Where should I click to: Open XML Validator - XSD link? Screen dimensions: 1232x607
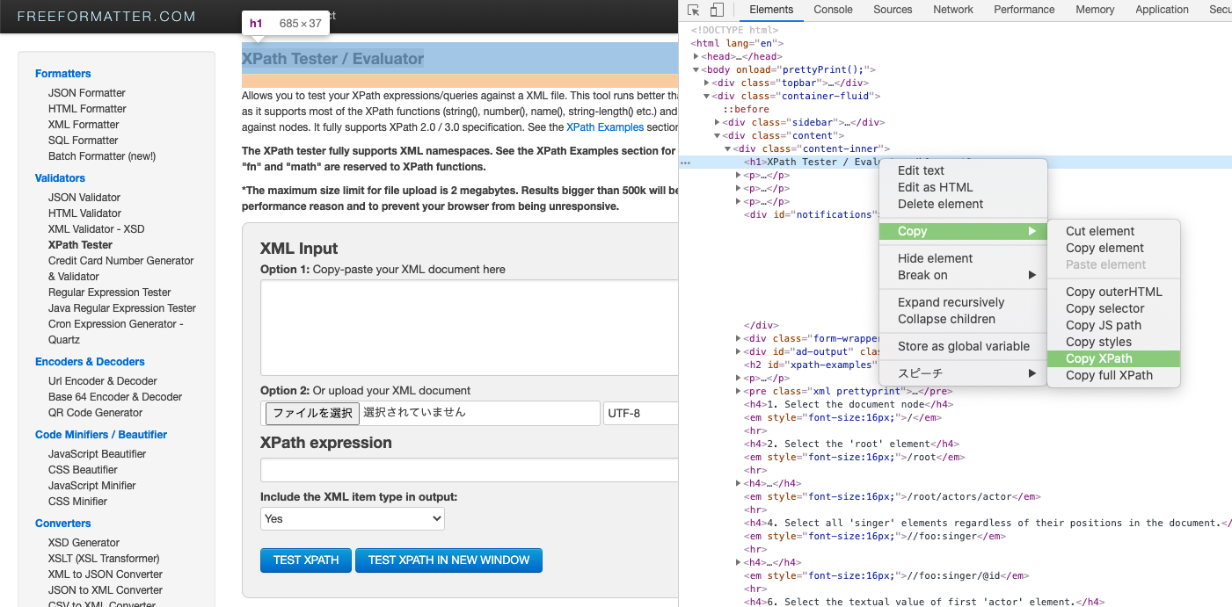(97, 228)
